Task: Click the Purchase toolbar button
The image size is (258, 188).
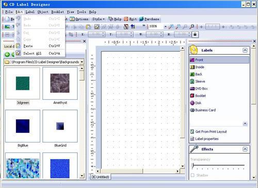Action: [x=149, y=19]
